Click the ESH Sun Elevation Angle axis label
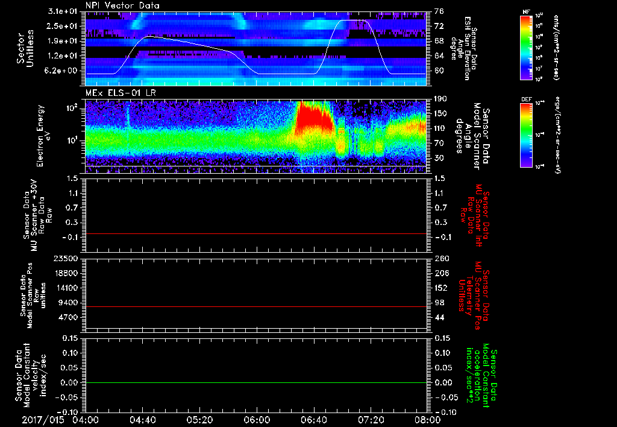Viewport: 617px width, 427px height. pos(465,48)
